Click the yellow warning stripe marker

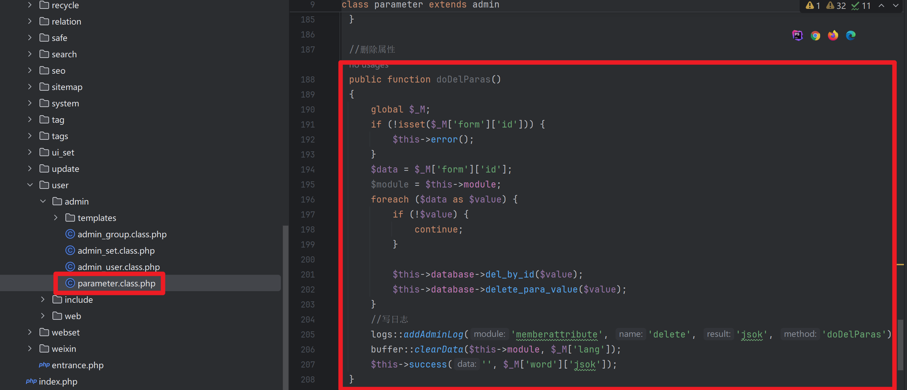900,264
